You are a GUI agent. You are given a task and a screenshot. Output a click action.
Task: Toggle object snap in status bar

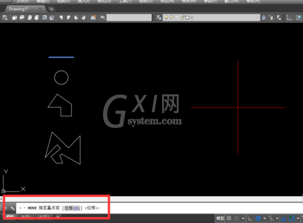coord(292,218)
